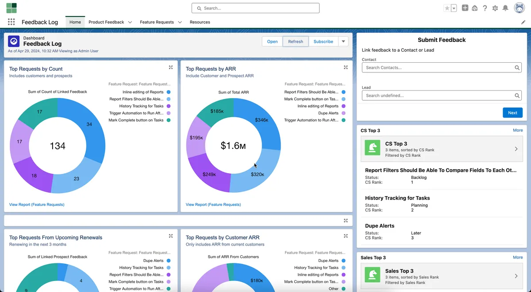This screenshot has height=292, width=531.
Task: Click the Feedback Log dashboard icon
Action: 14,41
